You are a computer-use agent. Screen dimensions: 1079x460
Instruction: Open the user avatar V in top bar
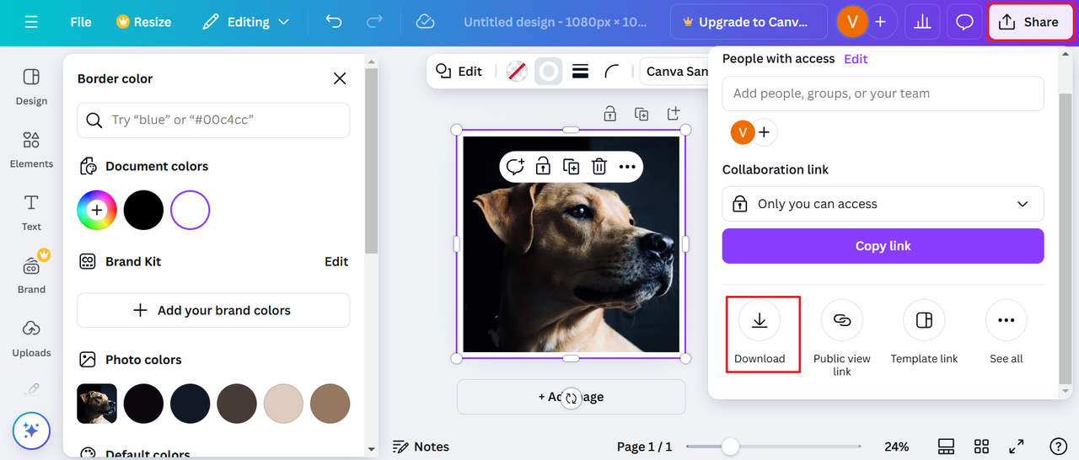[x=851, y=22]
